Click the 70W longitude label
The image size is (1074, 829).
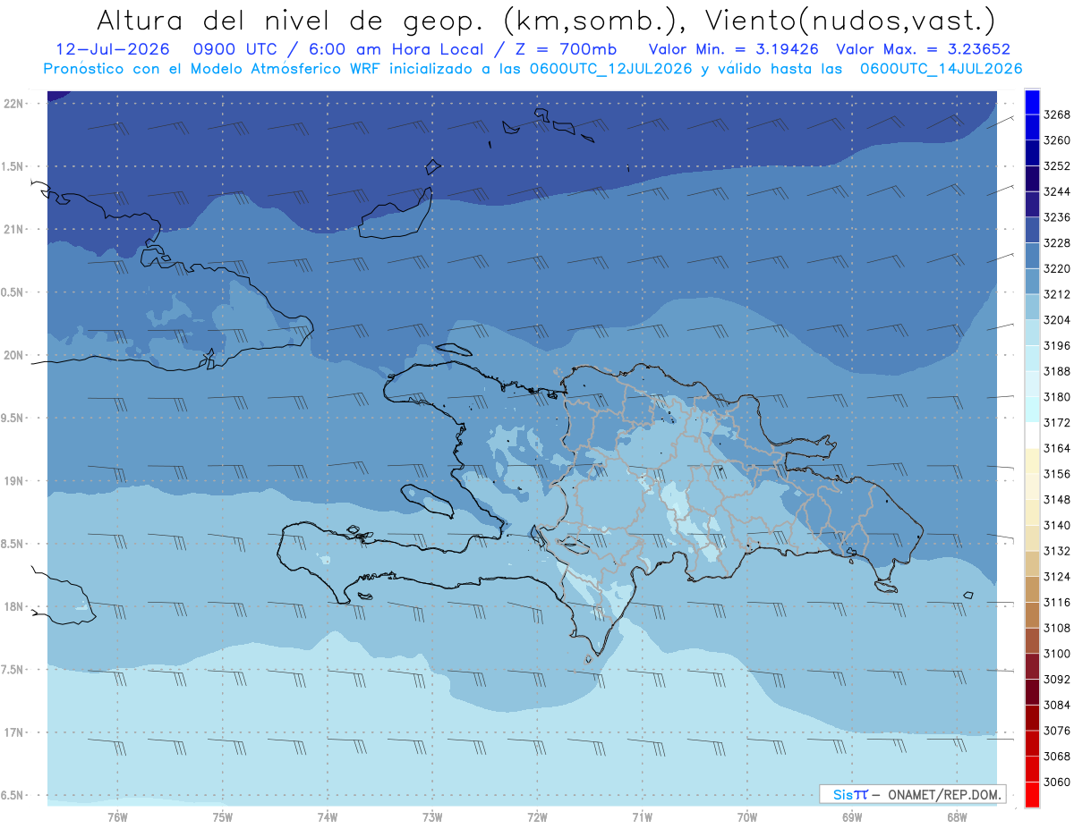pos(747,816)
